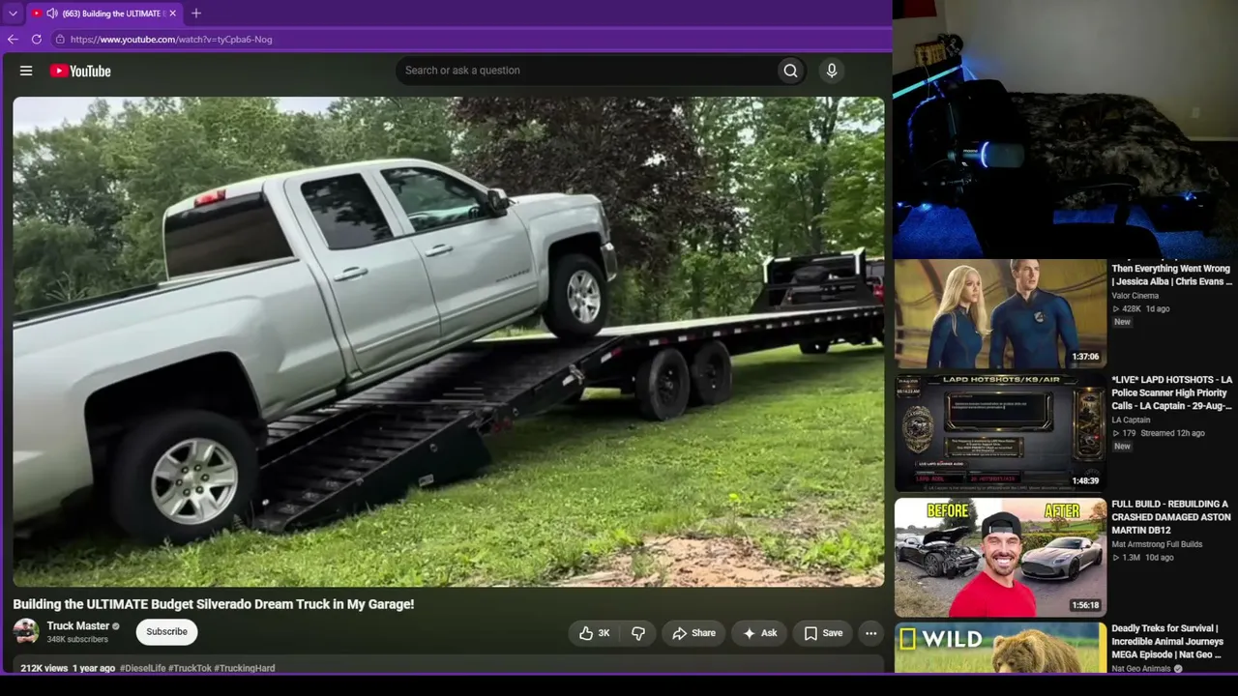Subscribe to Truck Master
This screenshot has height=696, width=1238.
click(x=166, y=632)
